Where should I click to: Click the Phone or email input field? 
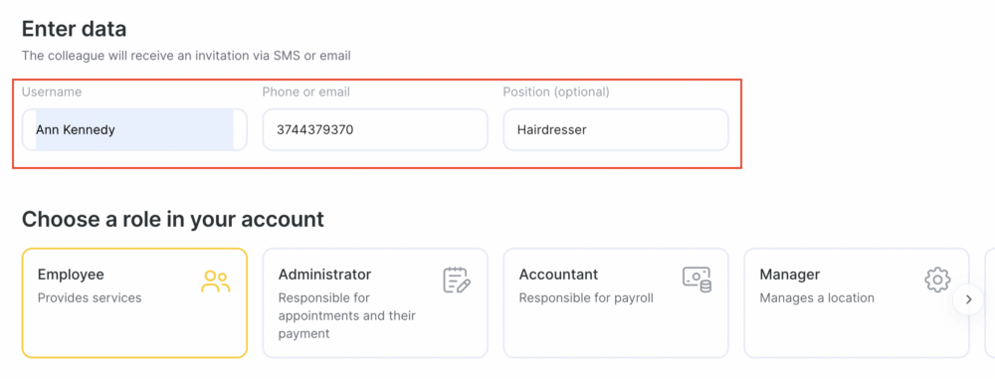(x=375, y=129)
